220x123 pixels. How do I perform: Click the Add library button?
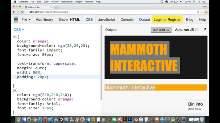(44, 19)
